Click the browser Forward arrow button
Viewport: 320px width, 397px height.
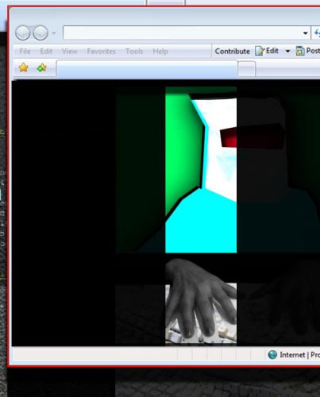(40, 33)
